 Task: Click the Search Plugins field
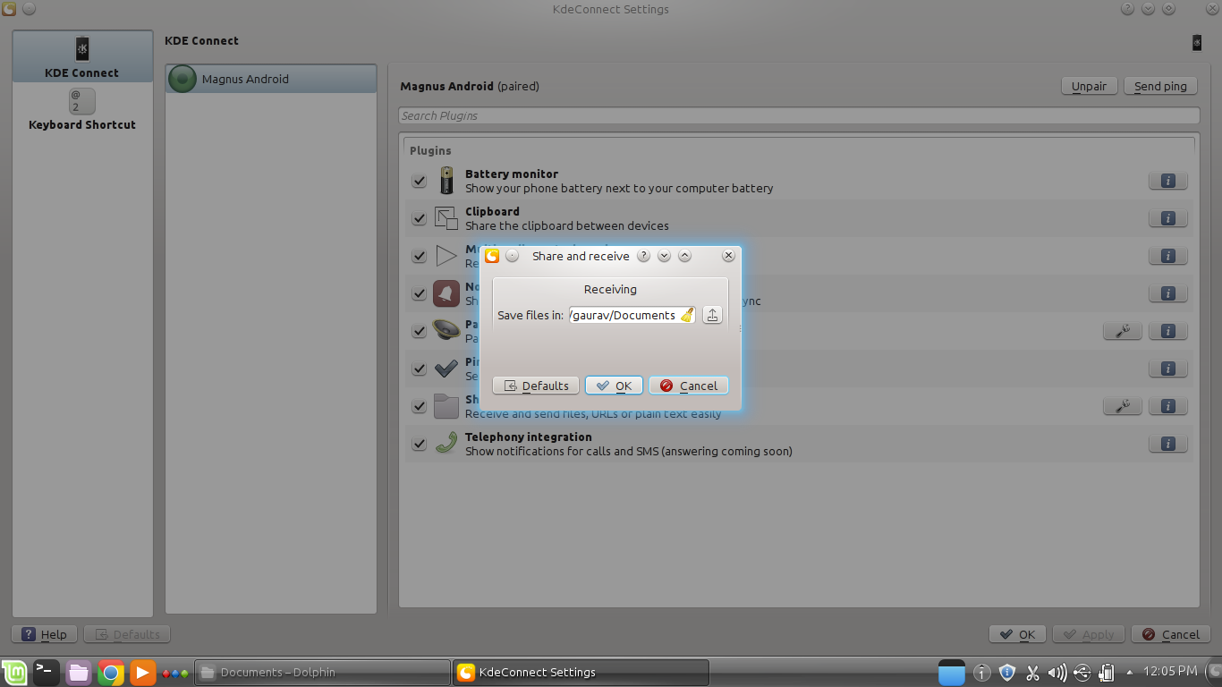click(x=799, y=115)
